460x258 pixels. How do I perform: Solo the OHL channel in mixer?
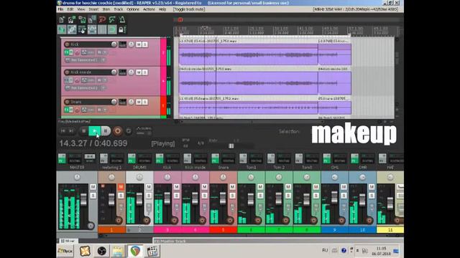344,196
